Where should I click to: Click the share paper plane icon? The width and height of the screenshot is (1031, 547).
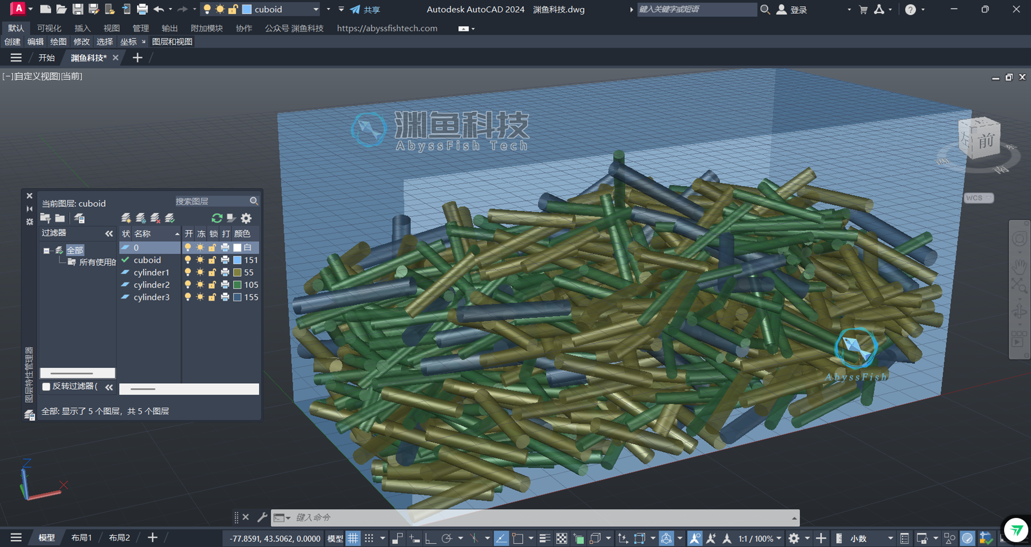355,9
